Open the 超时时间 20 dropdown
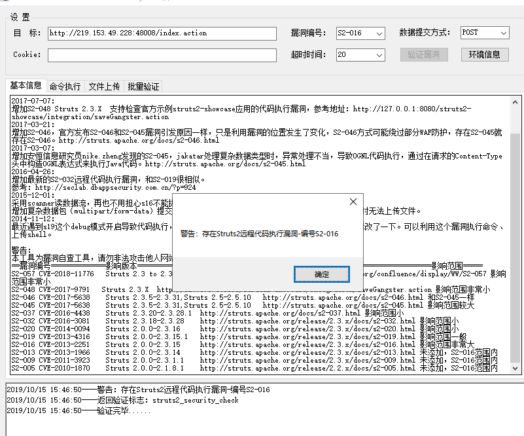524x436 pixels. tap(360, 55)
